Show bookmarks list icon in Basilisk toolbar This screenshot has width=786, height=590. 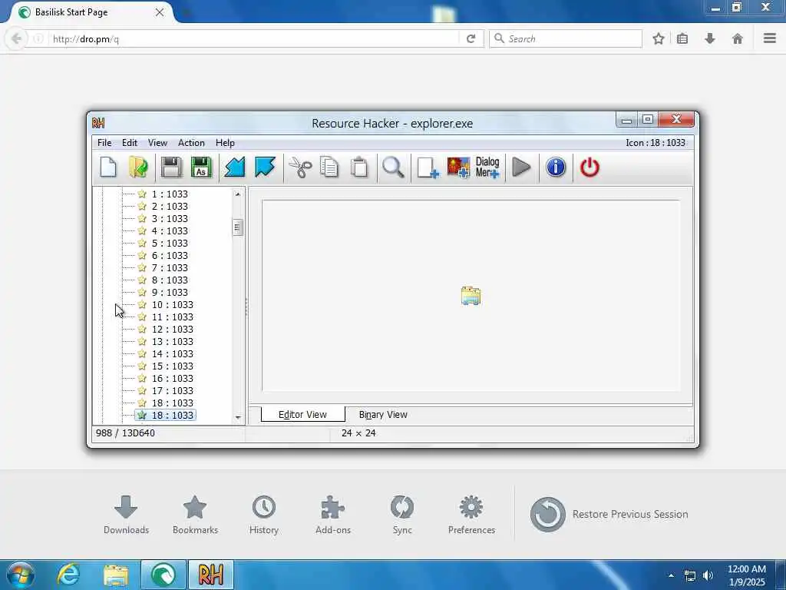[x=682, y=38]
